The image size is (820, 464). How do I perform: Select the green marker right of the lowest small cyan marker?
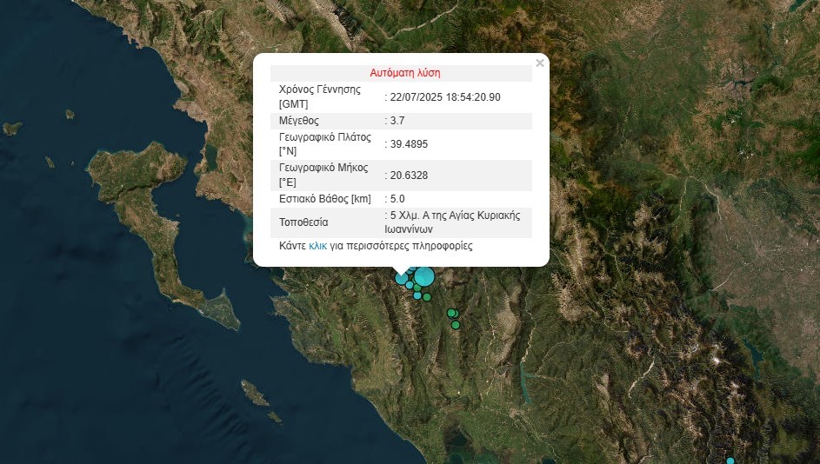pyautogui.click(x=427, y=297)
